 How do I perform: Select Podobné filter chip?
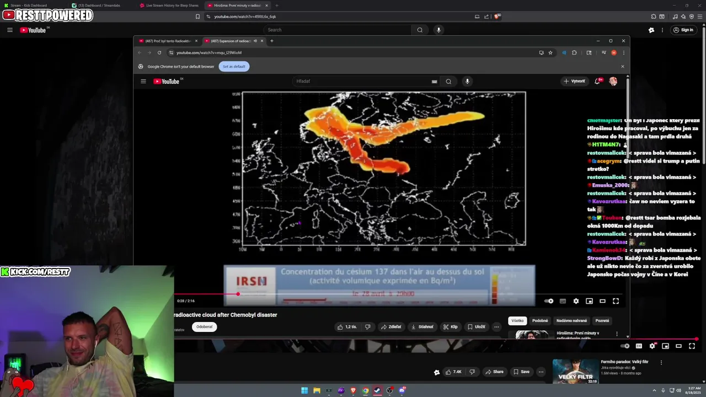click(540, 320)
